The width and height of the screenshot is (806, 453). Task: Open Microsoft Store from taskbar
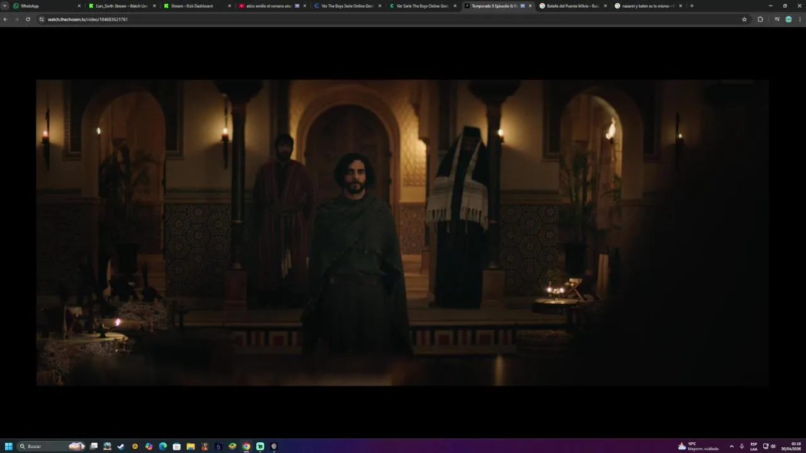177,446
